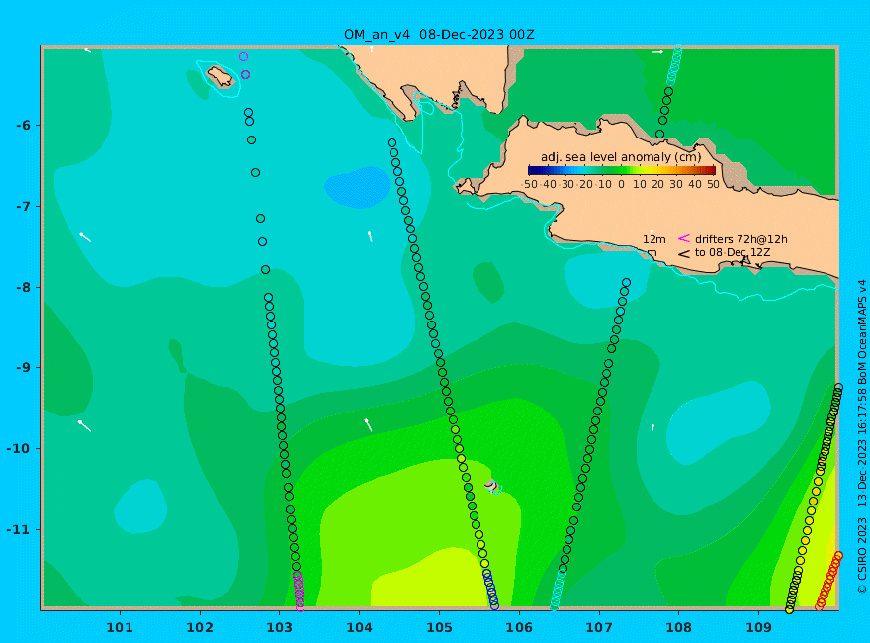Click the latitude axis label -6

tap(23, 125)
